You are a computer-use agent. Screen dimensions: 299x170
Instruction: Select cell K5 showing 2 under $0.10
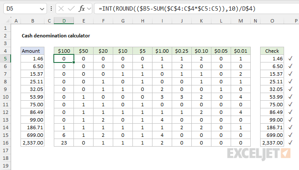(x=201, y=59)
